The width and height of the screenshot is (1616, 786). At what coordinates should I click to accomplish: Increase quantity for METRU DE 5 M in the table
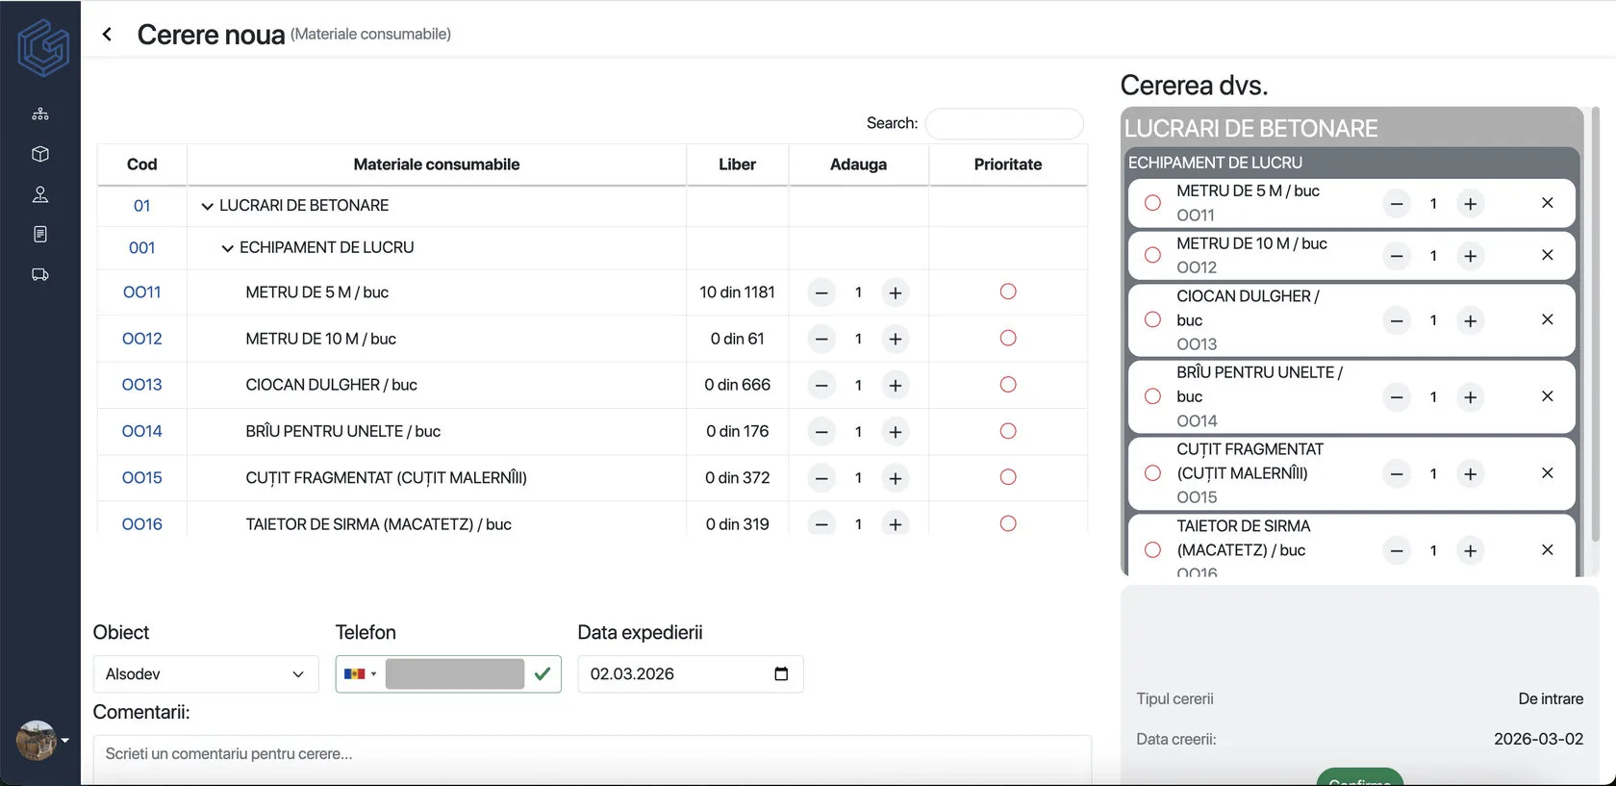(896, 292)
